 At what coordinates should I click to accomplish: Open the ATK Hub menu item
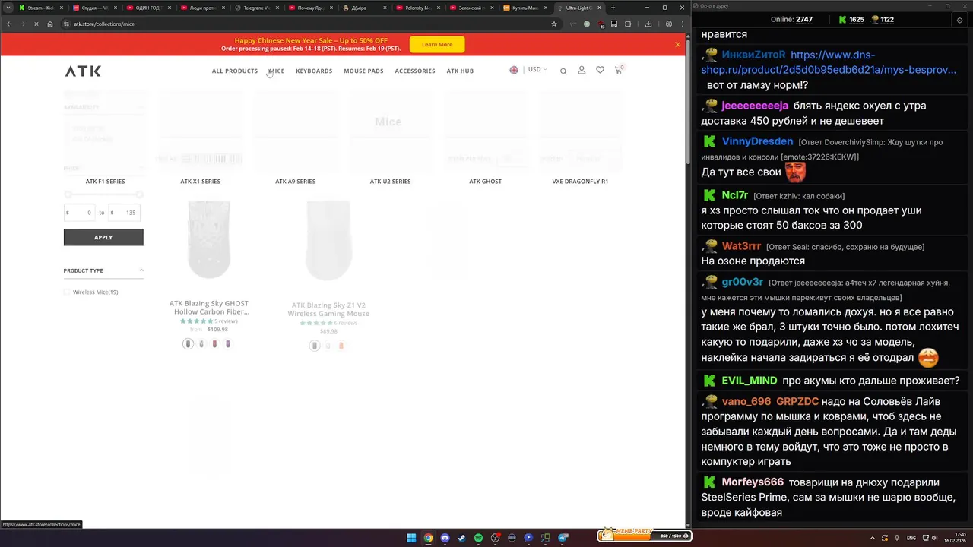point(460,71)
